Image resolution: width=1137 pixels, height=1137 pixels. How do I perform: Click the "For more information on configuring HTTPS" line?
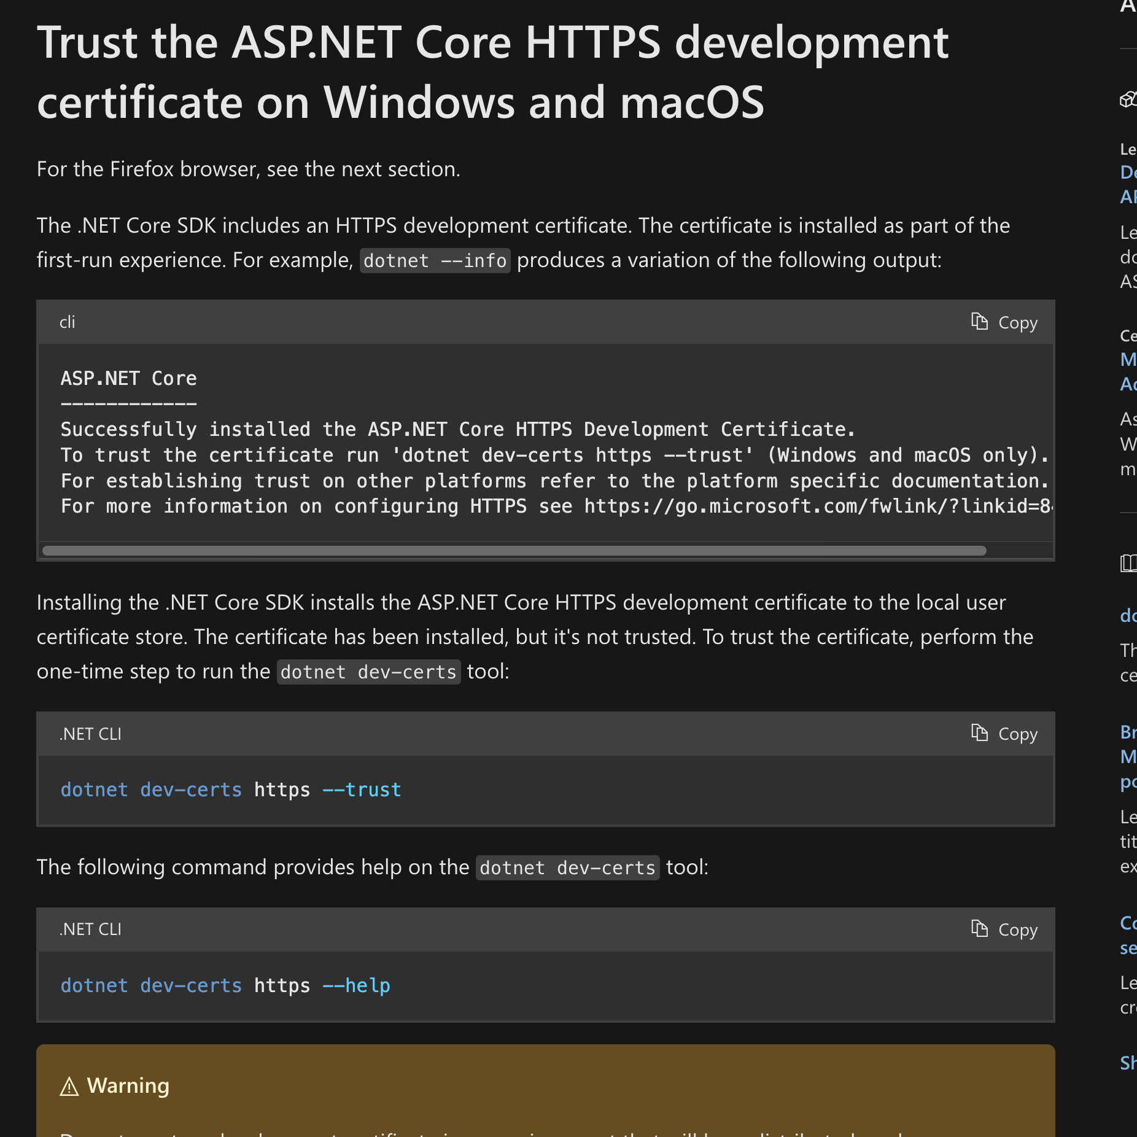coord(556,506)
